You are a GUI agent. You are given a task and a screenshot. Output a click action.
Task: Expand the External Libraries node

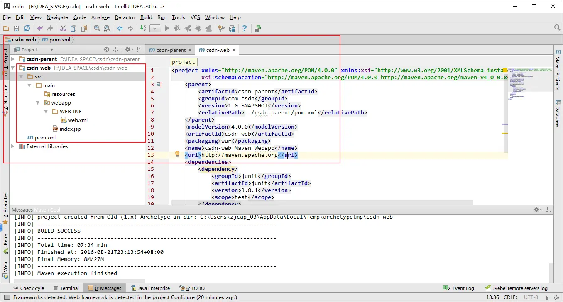point(13,146)
